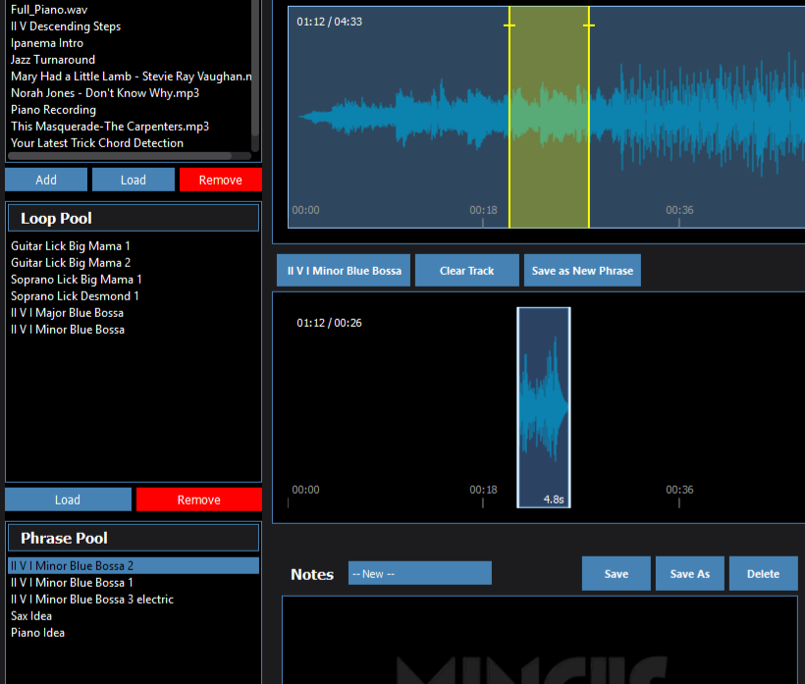Select the Sax Idea phrase

(31, 616)
